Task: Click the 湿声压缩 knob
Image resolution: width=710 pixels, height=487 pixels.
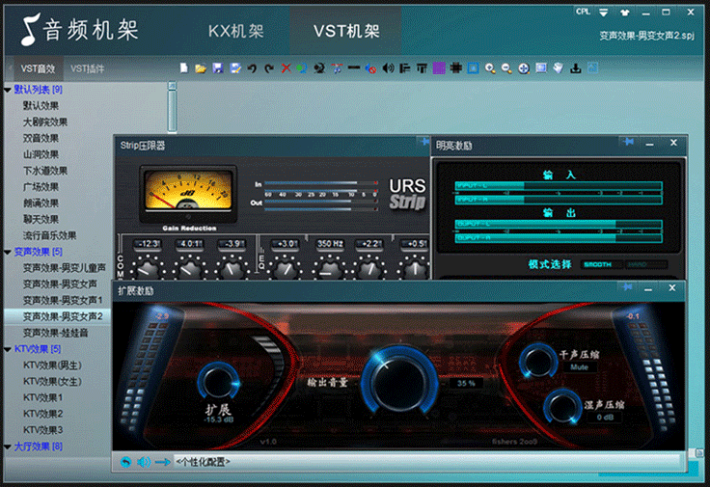Action: [562, 407]
